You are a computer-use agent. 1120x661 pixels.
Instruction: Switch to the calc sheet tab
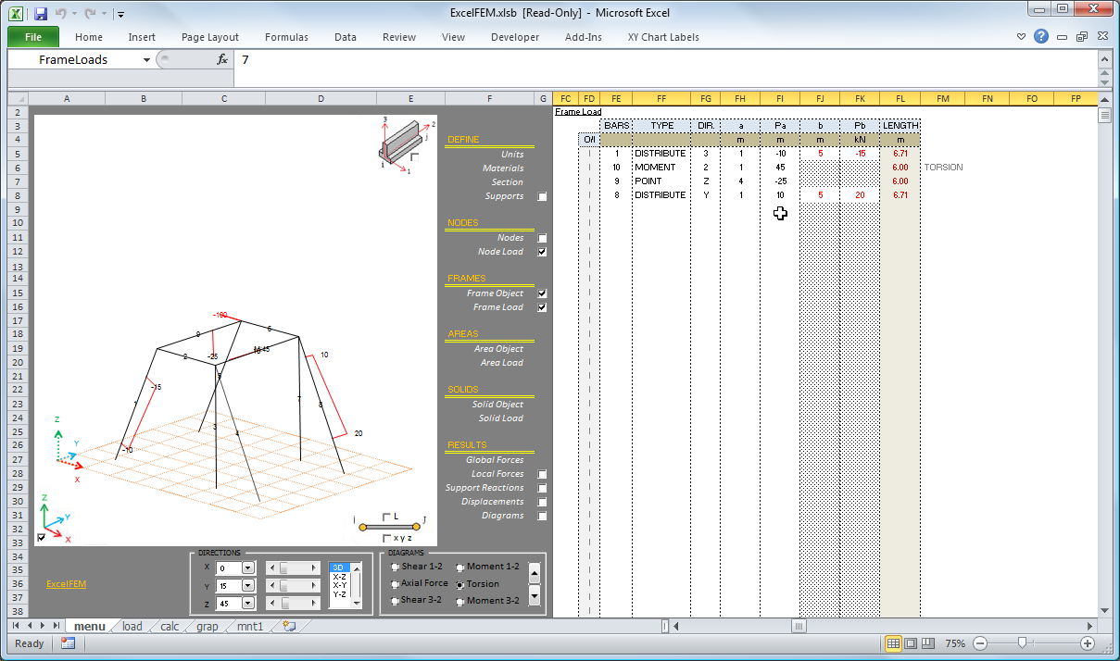170,627
